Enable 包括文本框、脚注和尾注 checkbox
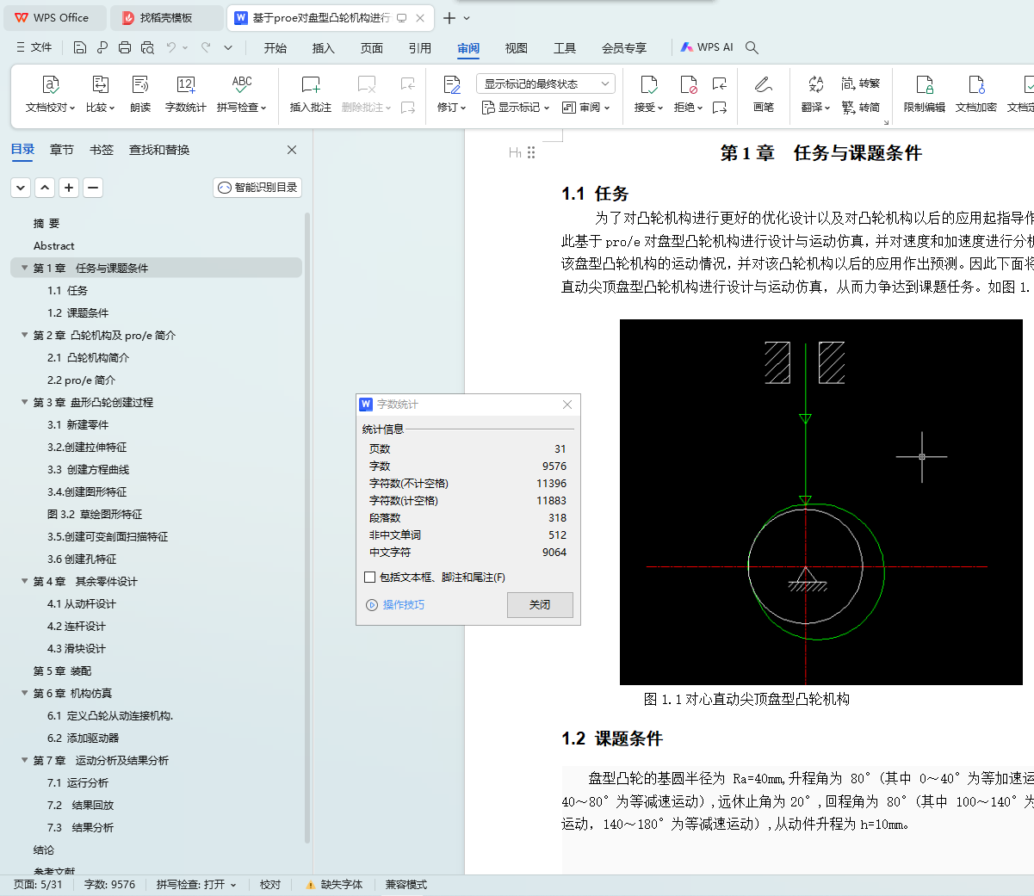Viewport: 1034px width, 896px height. coord(370,578)
